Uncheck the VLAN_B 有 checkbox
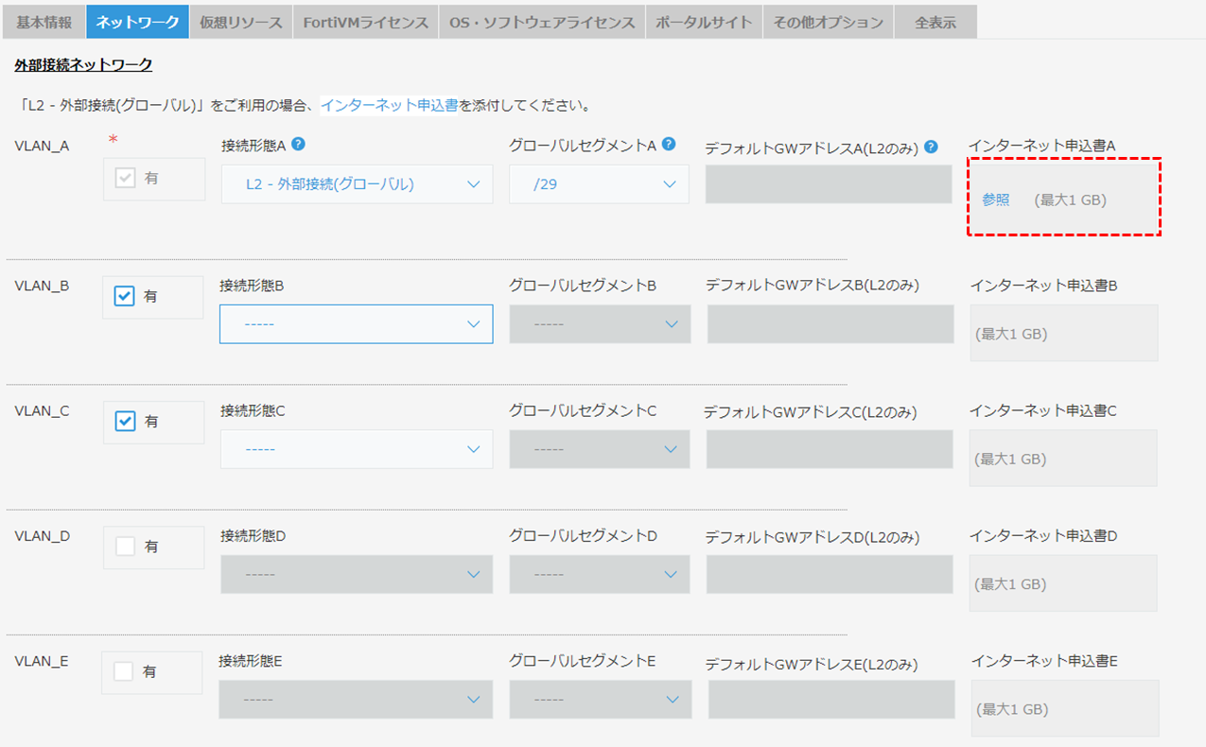The height and width of the screenshot is (747, 1206). tap(125, 296)
